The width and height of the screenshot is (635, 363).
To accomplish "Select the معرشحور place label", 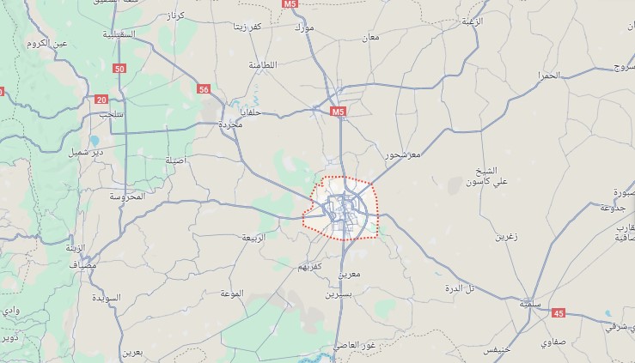I will (x=402, y=154).
